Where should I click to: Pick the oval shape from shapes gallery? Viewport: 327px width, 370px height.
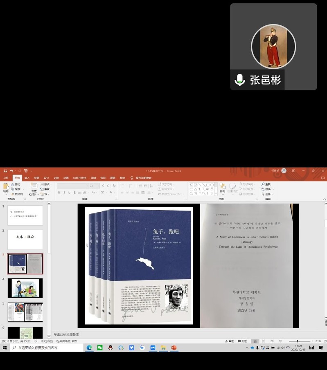coord(212,185)
